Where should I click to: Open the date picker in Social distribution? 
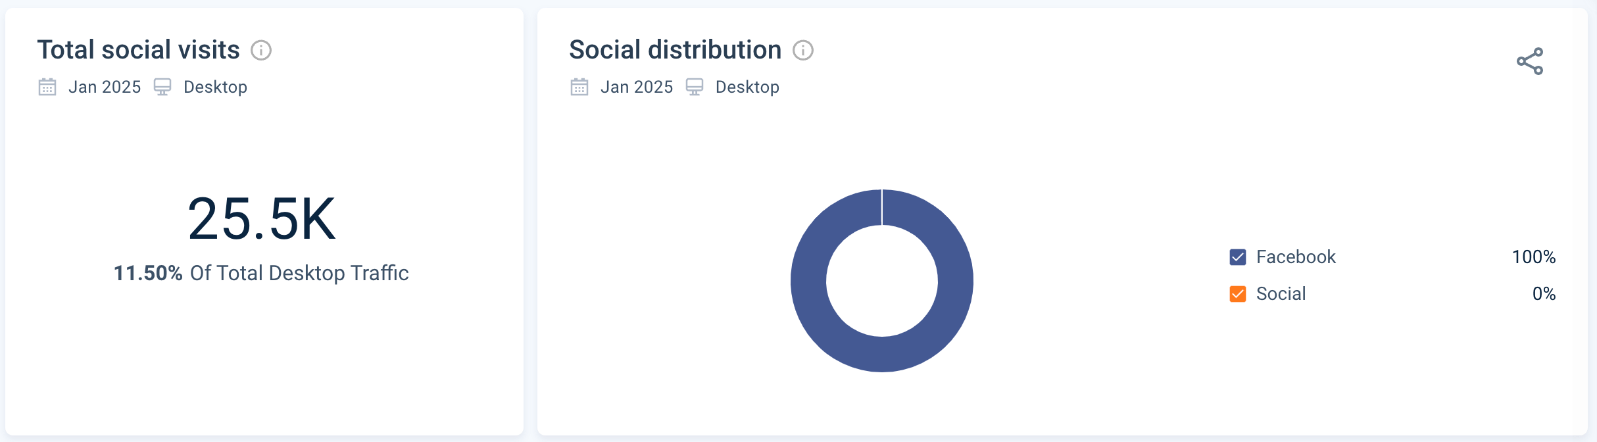click(637, 86)
